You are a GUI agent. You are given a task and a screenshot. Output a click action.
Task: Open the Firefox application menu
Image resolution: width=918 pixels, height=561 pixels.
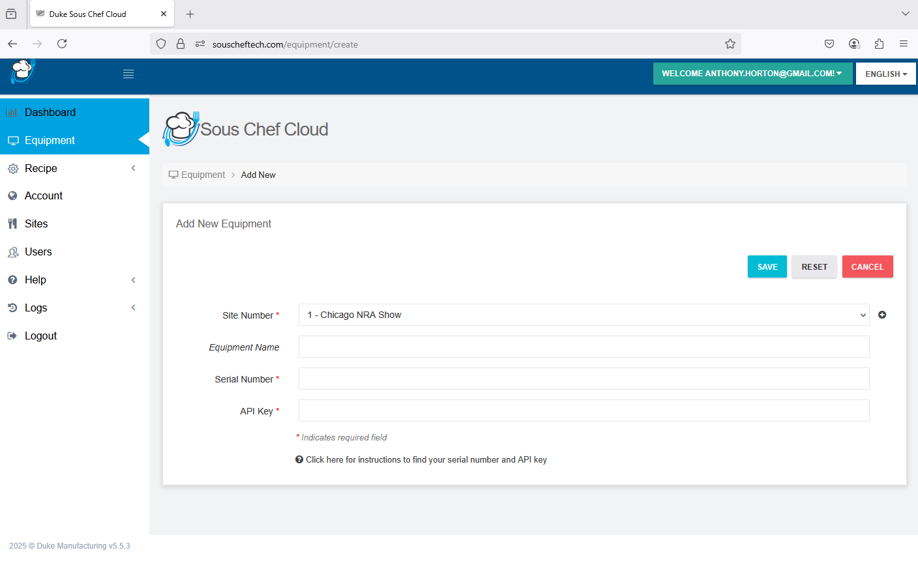pyautogui.click(x=904, y=44)
